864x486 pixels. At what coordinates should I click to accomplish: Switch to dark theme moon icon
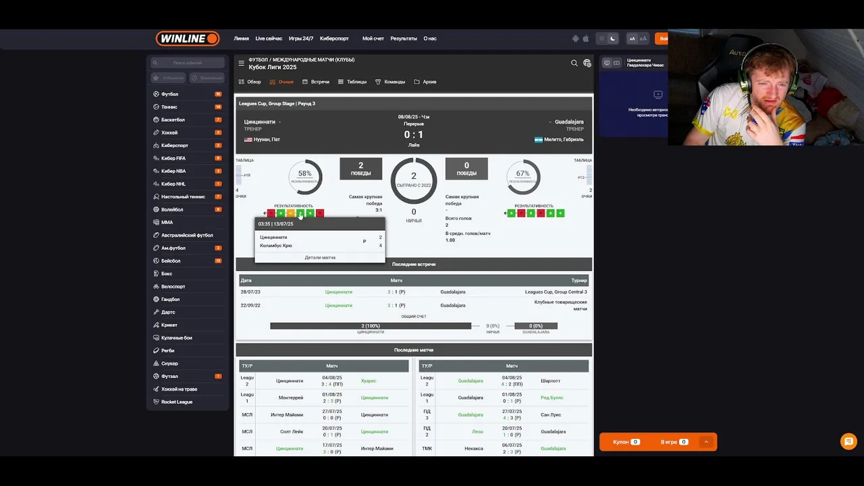pos(613,38)
